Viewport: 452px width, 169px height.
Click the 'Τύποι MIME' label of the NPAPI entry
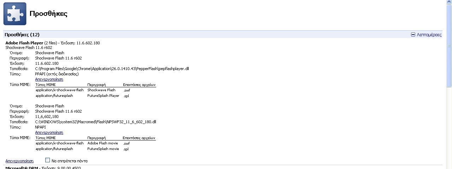pyautogui.click(x=20, y=138)
